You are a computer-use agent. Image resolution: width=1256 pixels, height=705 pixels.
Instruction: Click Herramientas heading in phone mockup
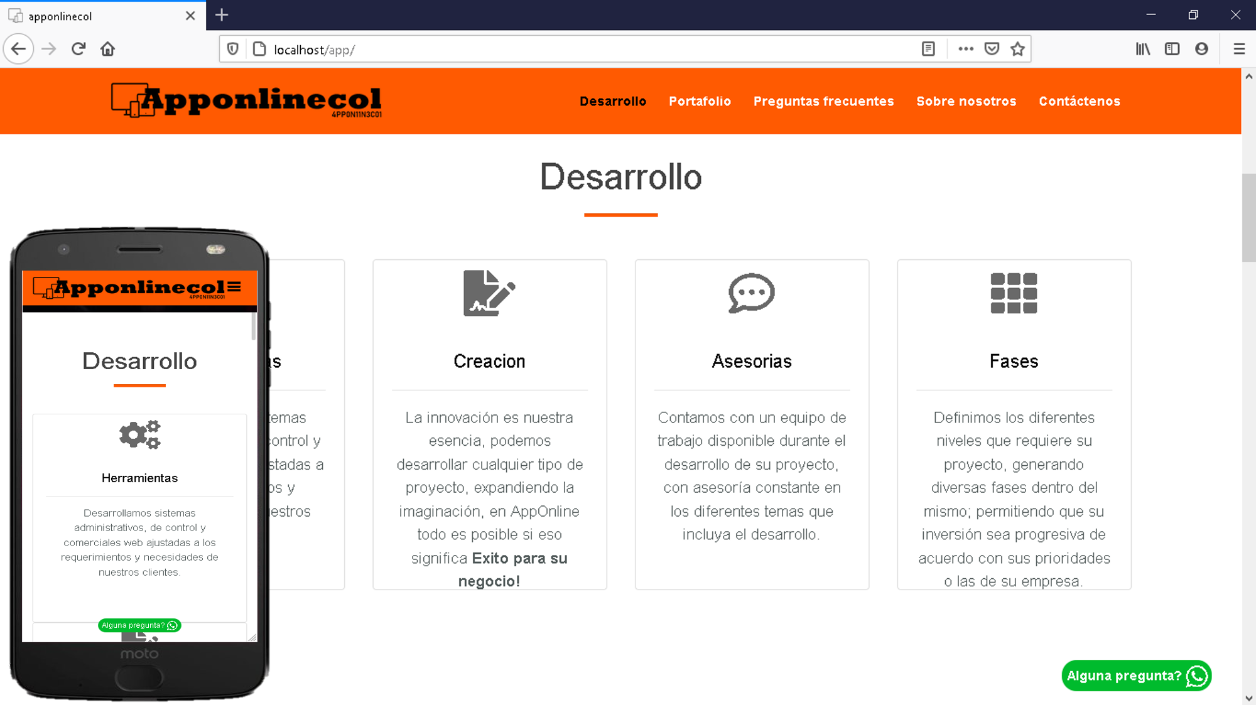click(139, 478)
